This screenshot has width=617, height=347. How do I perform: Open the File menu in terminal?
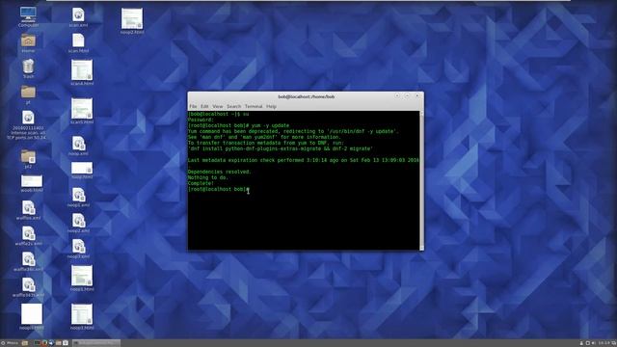(193, 106)
